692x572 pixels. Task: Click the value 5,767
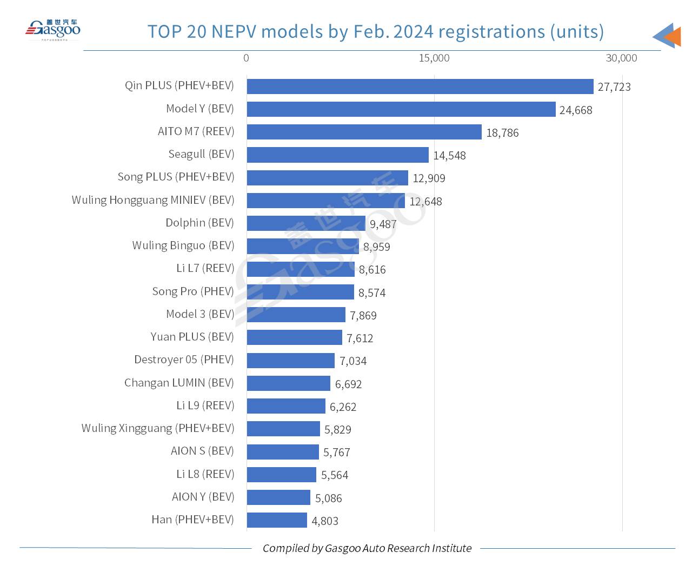[336, 453]
